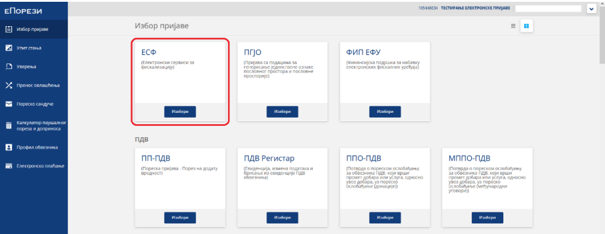Open Електронско плаћање menu item
605x234 pixels.
point(33,166)
